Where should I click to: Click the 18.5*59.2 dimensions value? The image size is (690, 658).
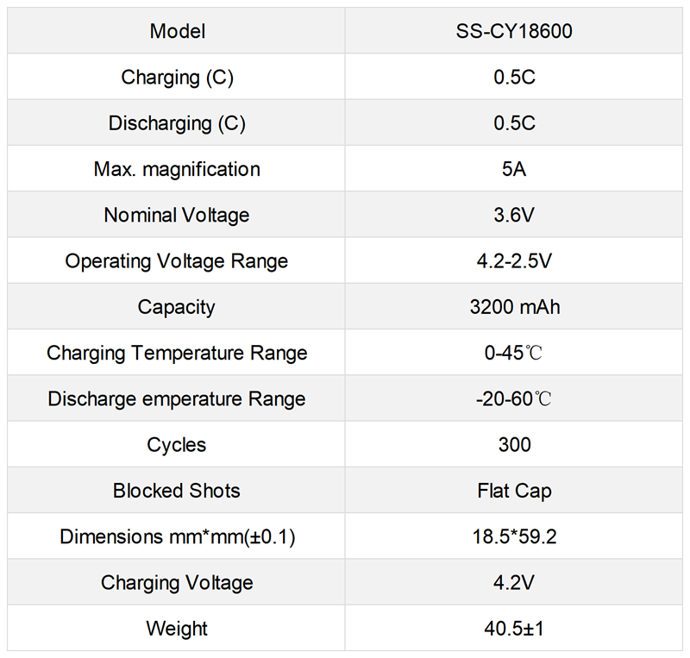[x=514, y=536]
